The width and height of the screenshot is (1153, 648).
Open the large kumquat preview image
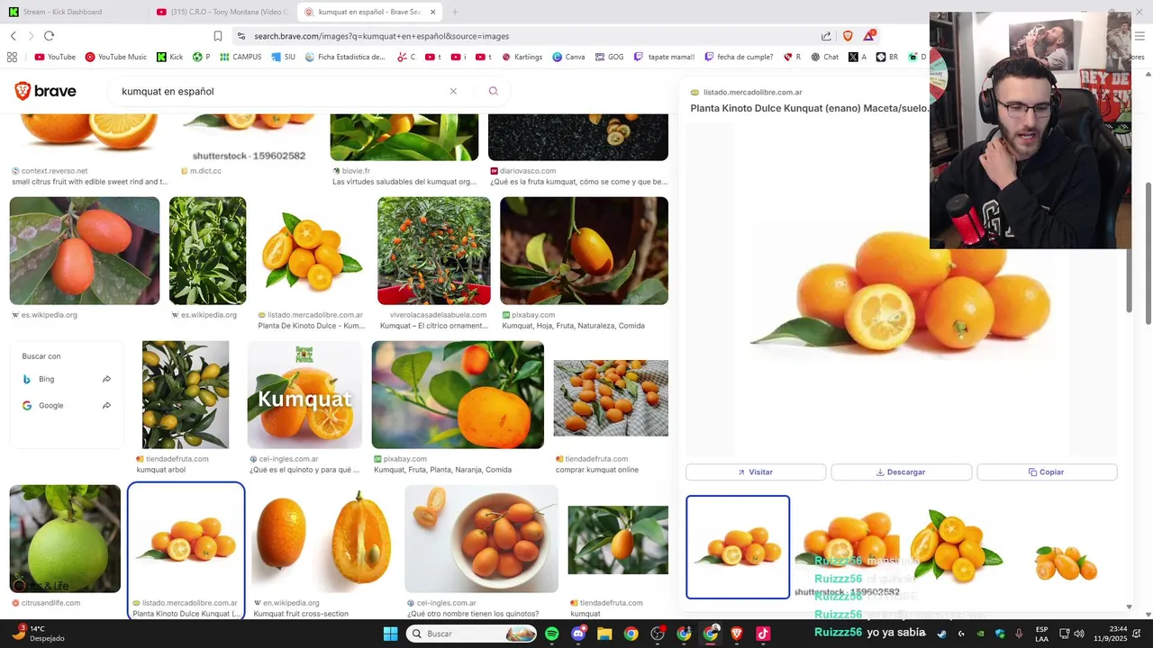[901, 292]
